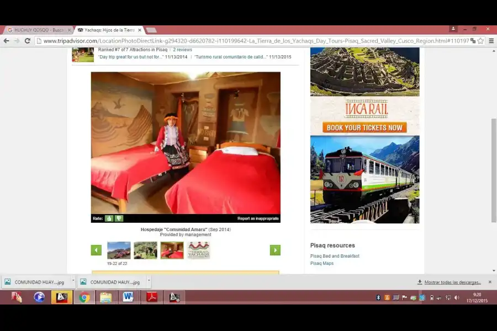Click the Chrome user profile button
The height and width of the screenshot is (331, 497).
coord(453,29)
